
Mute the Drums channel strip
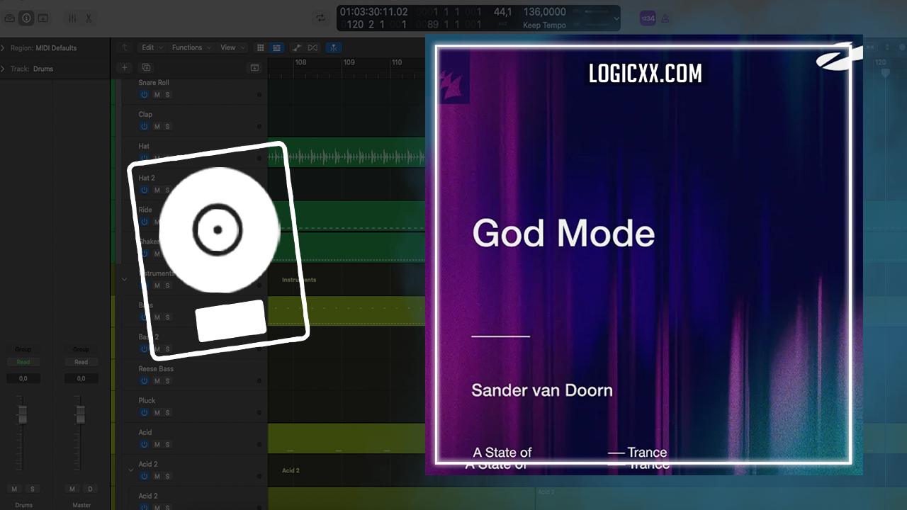[14, 489]
